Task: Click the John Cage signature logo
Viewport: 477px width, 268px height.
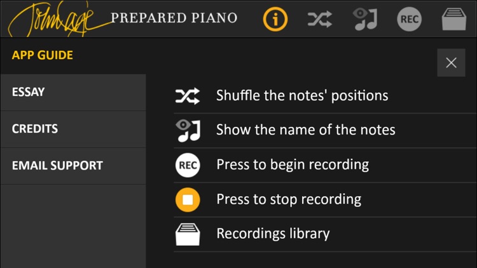Action: click(58, 20)
